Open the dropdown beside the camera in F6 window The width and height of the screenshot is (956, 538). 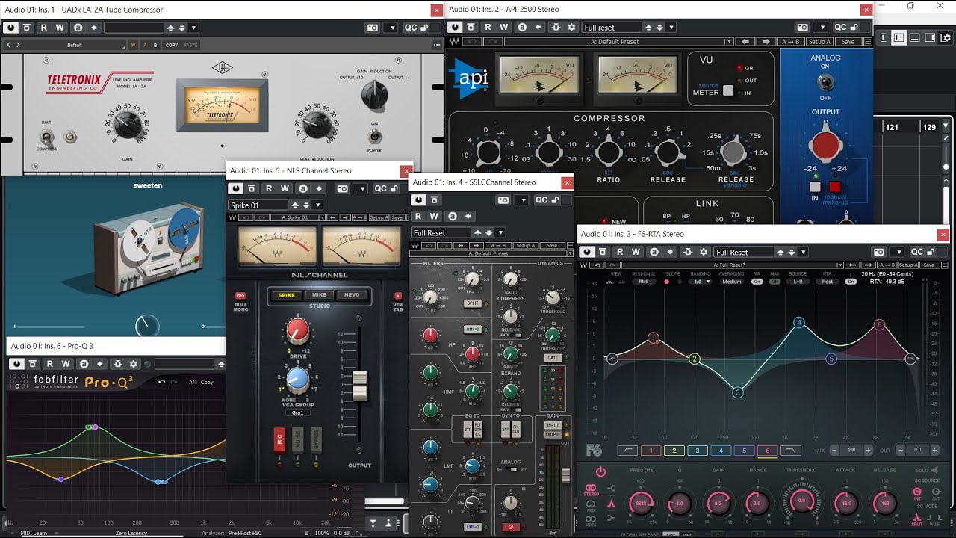[898, 252]
